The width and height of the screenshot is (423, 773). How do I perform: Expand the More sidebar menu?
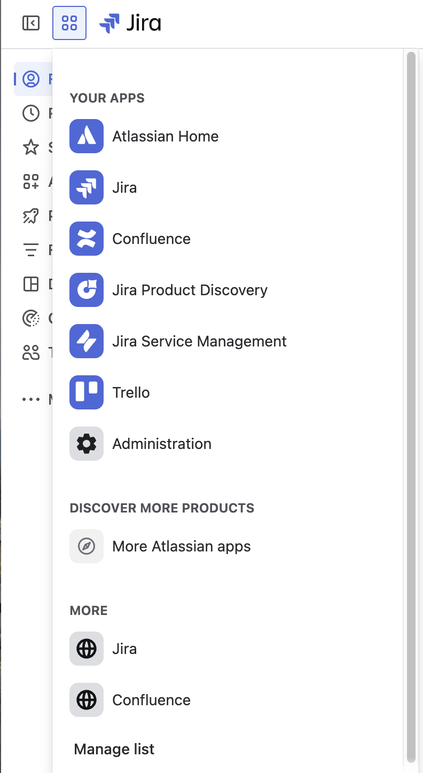pos(31,399)
